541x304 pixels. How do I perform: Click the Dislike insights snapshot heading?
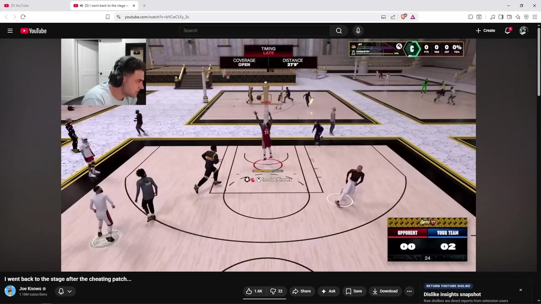(452, 294)
